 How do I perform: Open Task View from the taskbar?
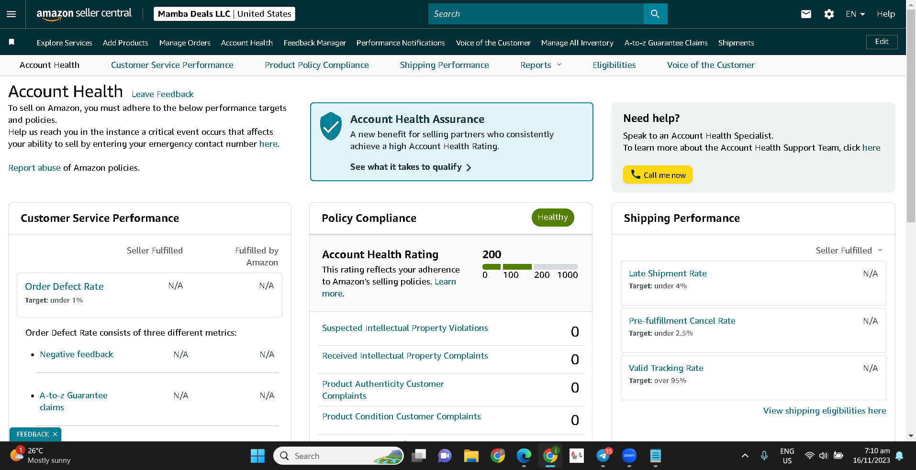(419, 456)
